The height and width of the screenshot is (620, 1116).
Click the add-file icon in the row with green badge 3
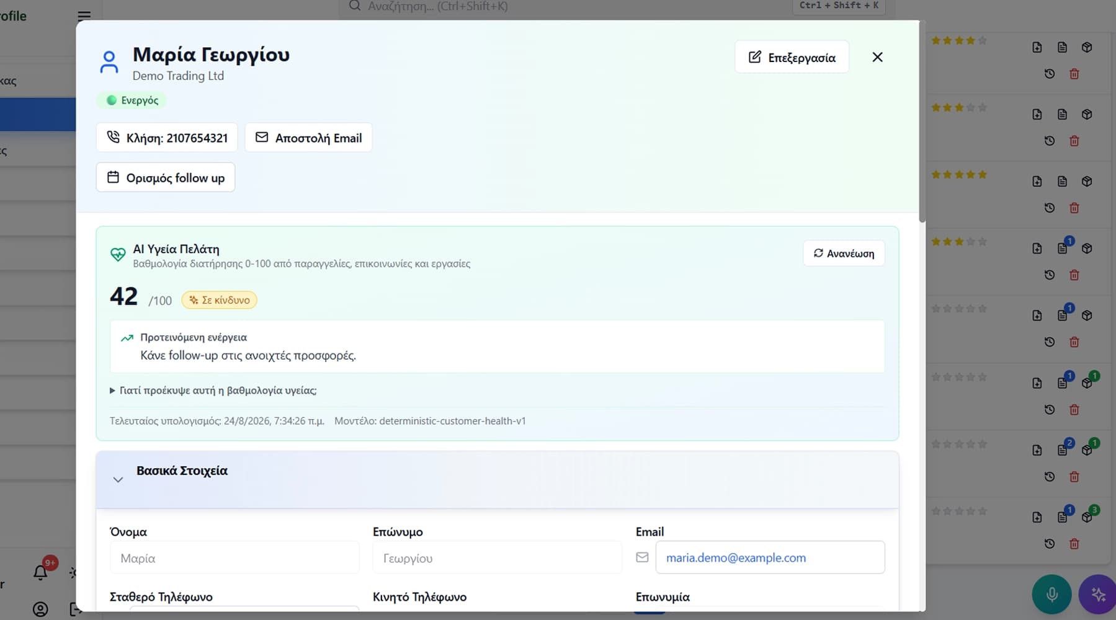pyautogui.click(x=1037, y=517)
